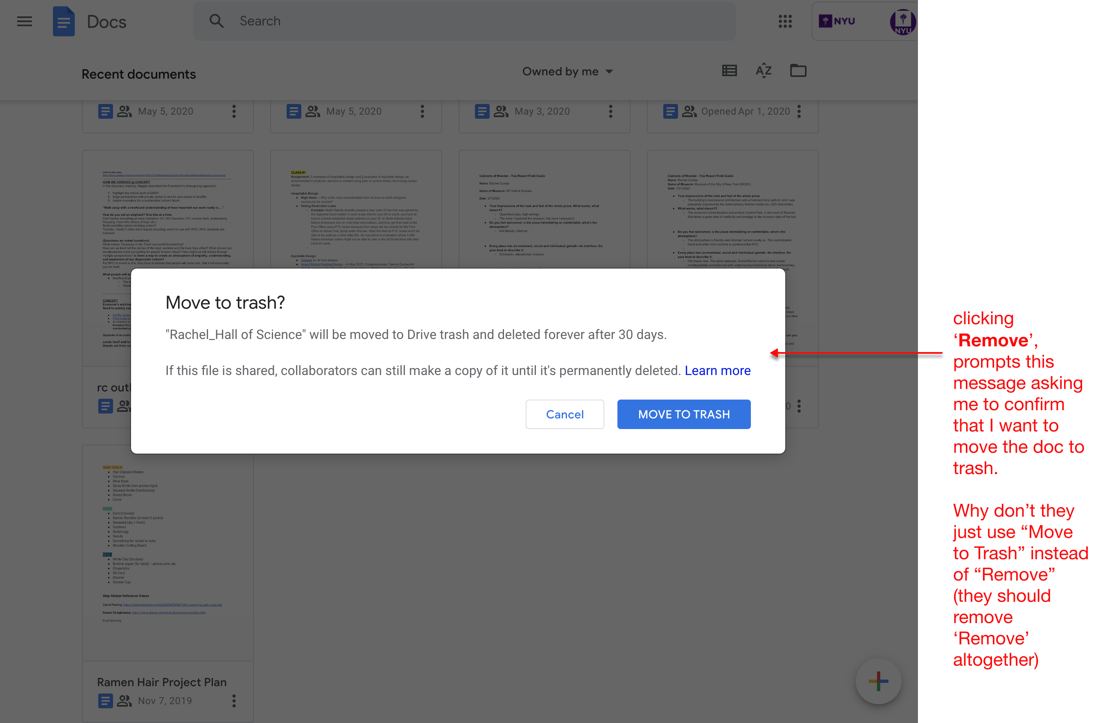Click the Opened Apr 1, 2020 label

(x=745, y=111)
